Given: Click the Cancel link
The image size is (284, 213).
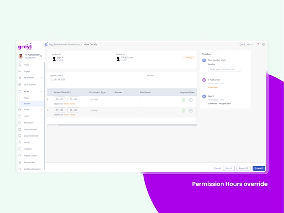Looking at the screenshot, I should [217, 168].
